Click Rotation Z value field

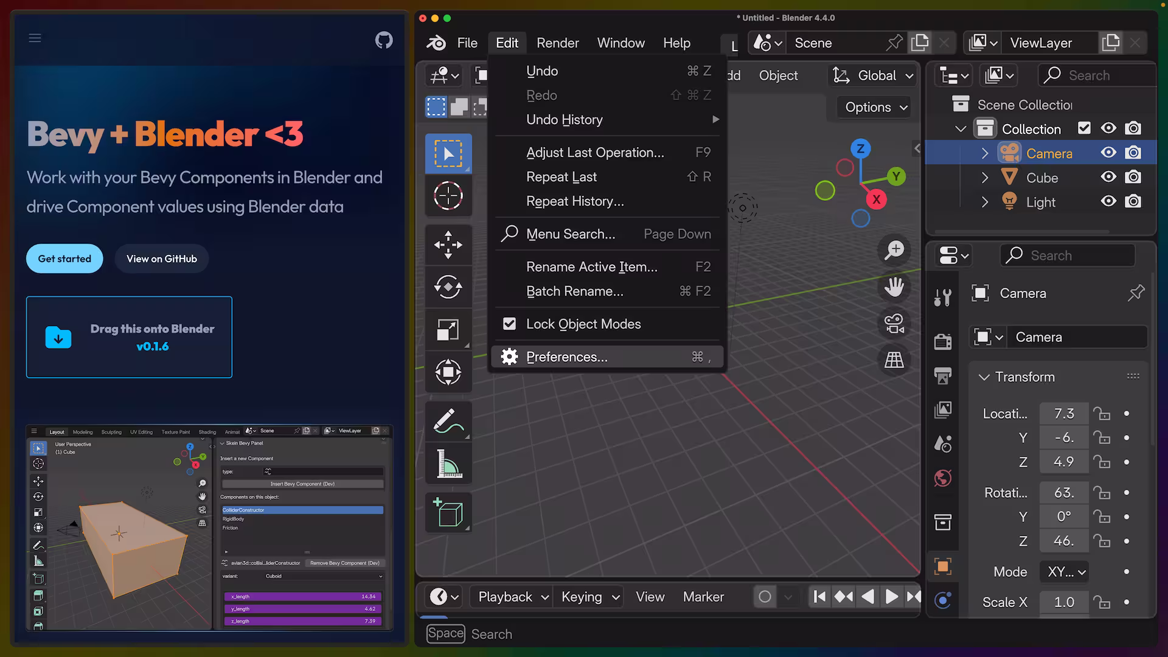[x=1064, y=541]
